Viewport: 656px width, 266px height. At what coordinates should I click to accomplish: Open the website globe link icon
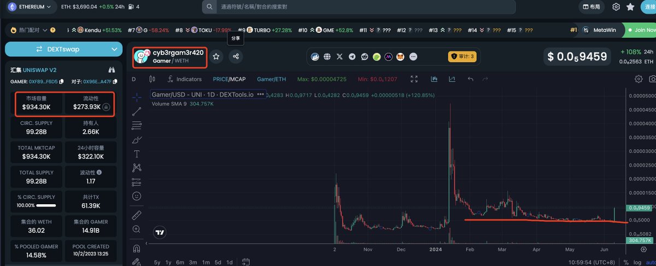click(x=327, y=56)
